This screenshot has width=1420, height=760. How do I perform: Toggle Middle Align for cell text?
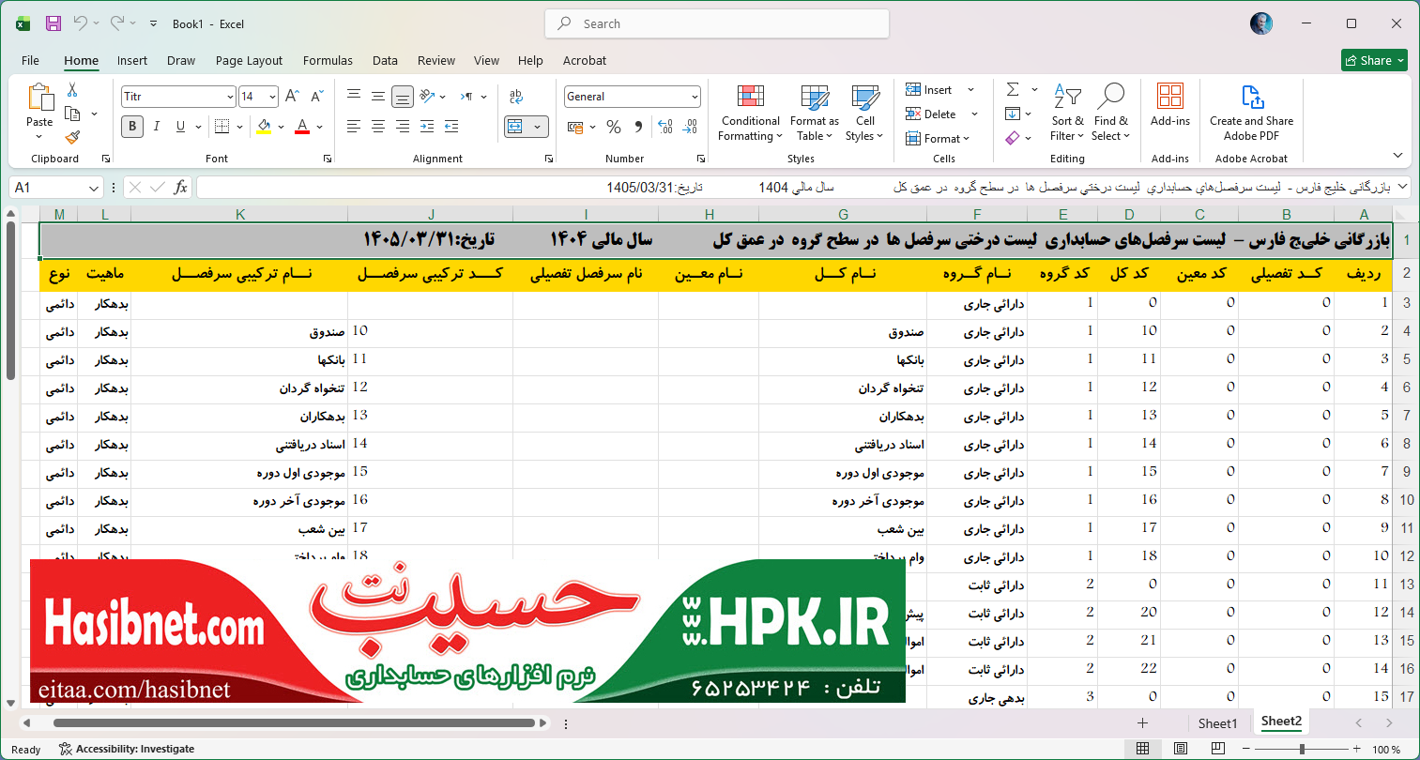click(378, 96)
